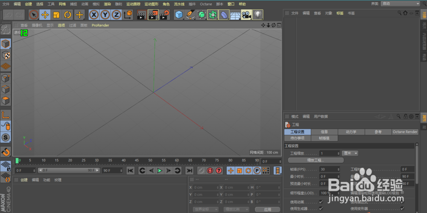Enable workplane mode orange grid icon
Image resolution: width=427 pixels, height=213 pixels.
click(6, 66)
